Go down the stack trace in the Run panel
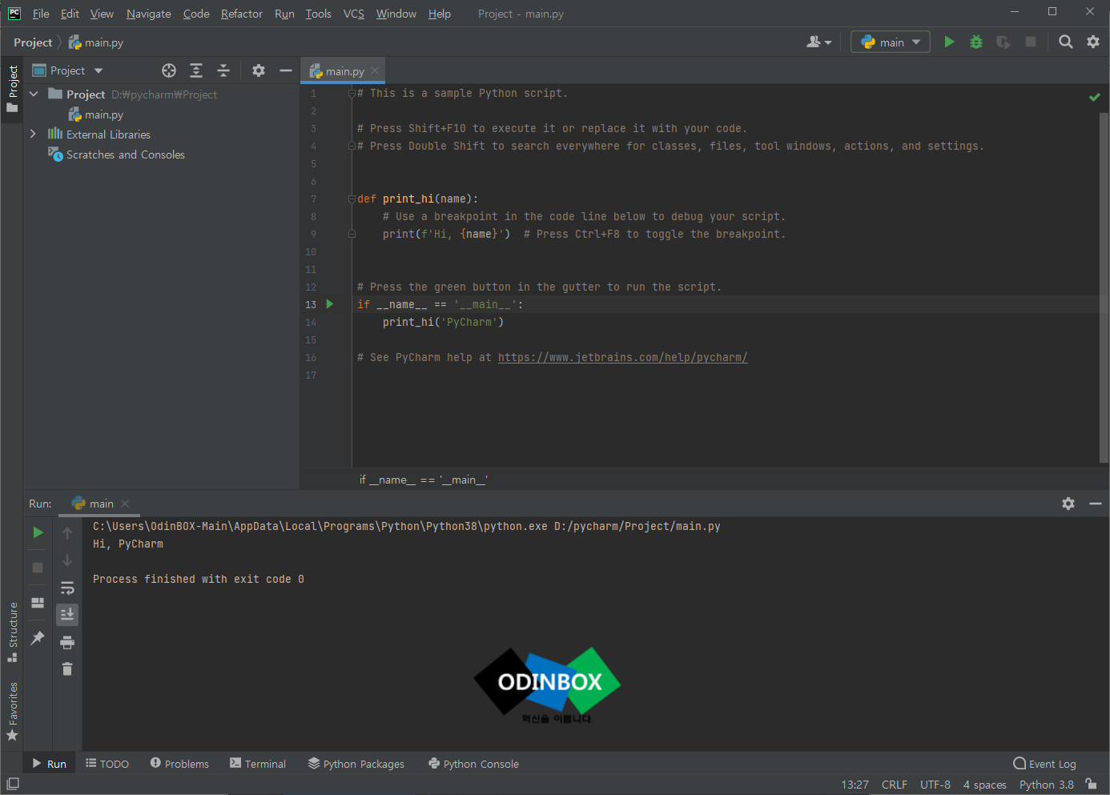This screenshot has width=1110, height=795. [67, 560]
